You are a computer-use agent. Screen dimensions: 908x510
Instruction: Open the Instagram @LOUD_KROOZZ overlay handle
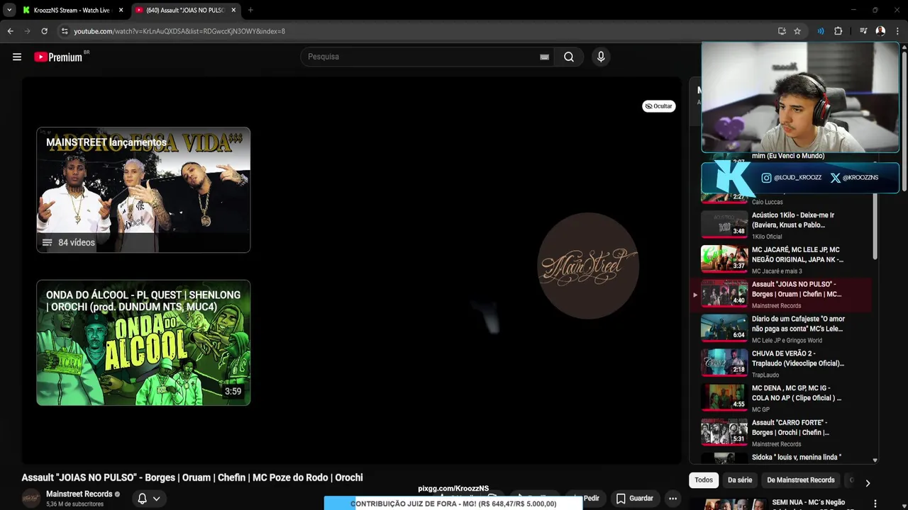pos(792,178)
